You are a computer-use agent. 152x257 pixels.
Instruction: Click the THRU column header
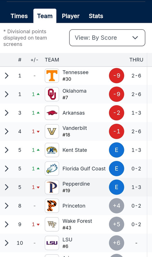pyautogui.click(x=136, y=60)
